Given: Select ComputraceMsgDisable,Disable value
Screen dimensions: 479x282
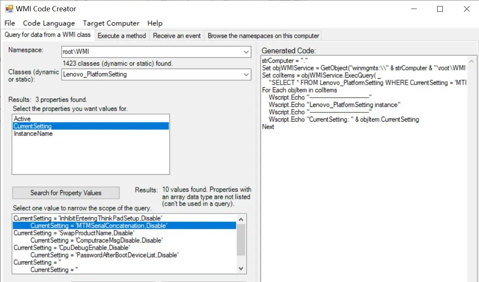Looking at the screenshot, I should (124, 240).
